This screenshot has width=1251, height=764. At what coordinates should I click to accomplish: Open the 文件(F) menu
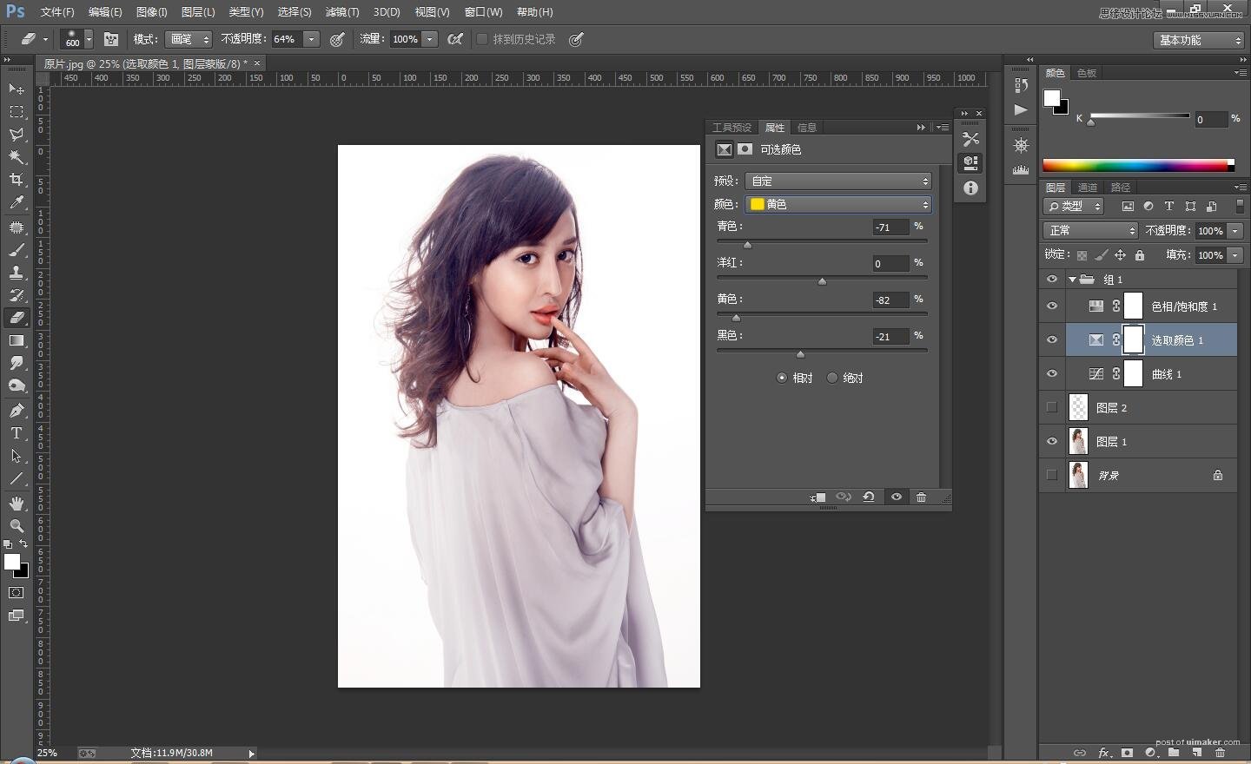(57, 12)
